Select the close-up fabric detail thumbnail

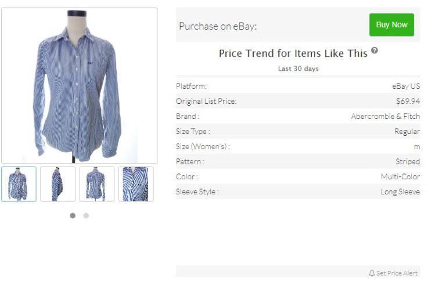pos(136,184)
